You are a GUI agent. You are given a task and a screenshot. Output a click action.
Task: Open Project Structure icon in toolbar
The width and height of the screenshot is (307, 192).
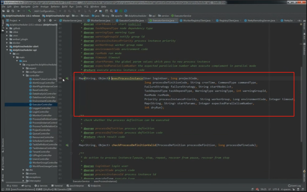click(101, 11)
